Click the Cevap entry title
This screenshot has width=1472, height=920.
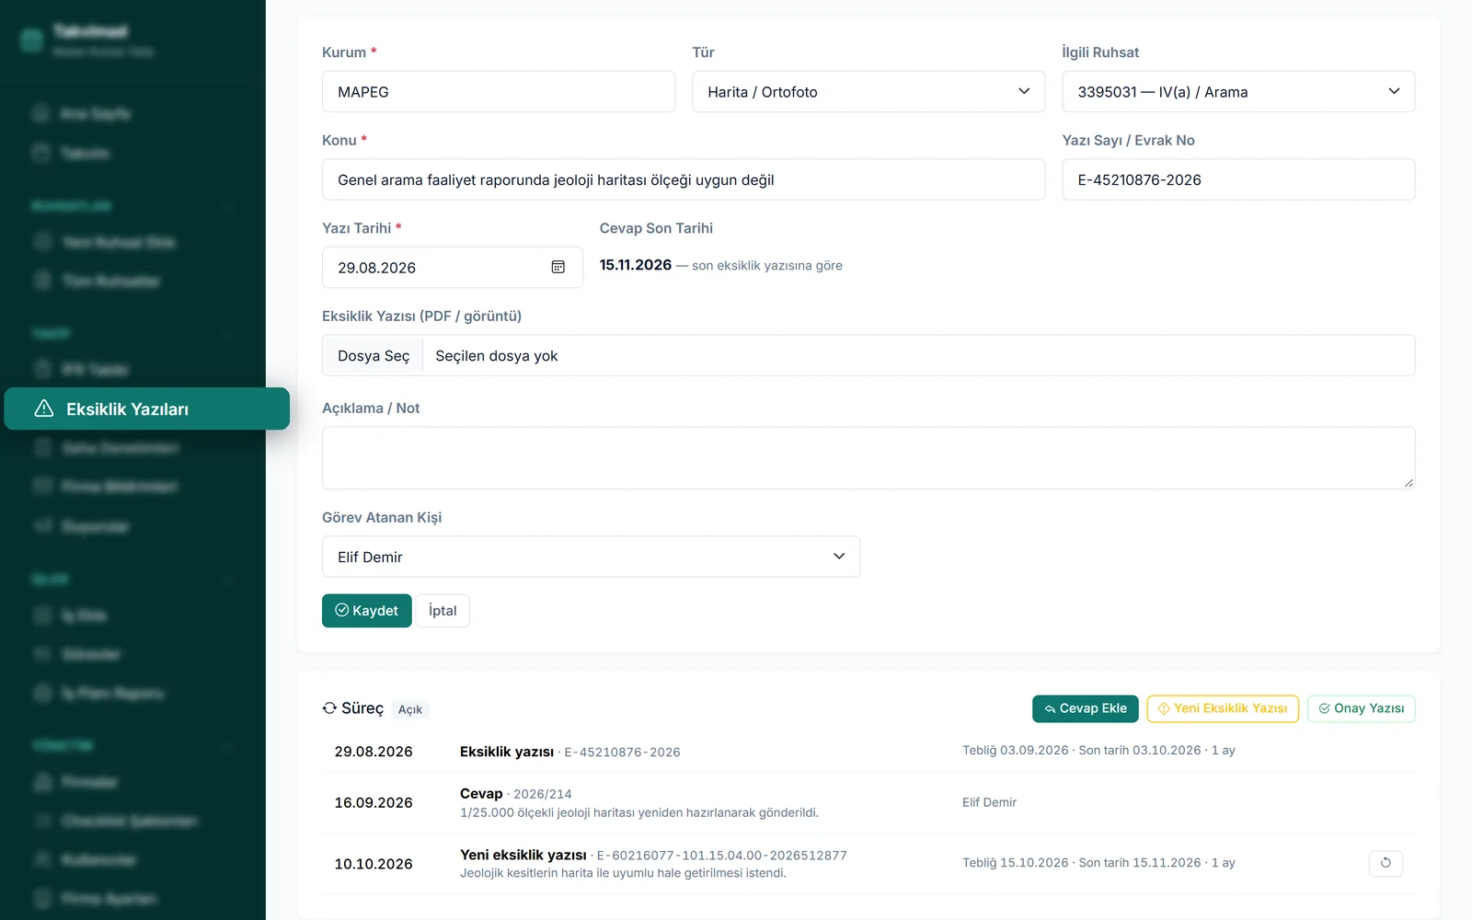click(481, 793)
